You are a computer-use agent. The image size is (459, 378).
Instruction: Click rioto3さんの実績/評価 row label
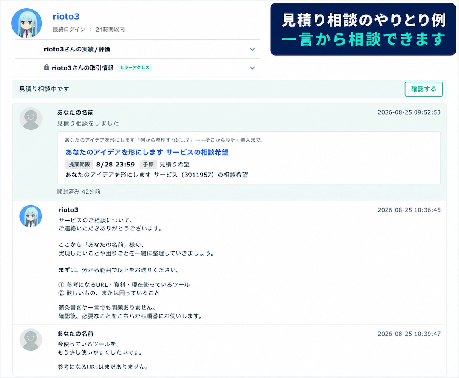[x=77, y=49]
